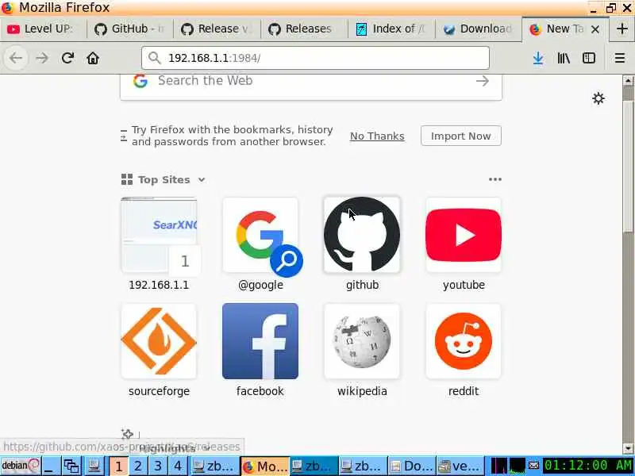Click the Google search arrow button

[482, 81]
